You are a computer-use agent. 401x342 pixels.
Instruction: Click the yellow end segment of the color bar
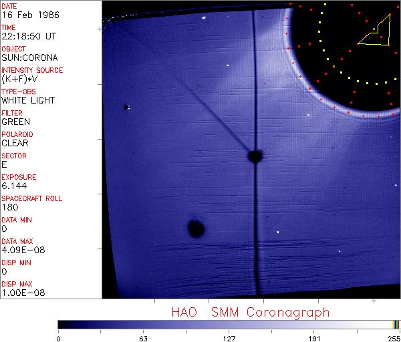[395, 324]
